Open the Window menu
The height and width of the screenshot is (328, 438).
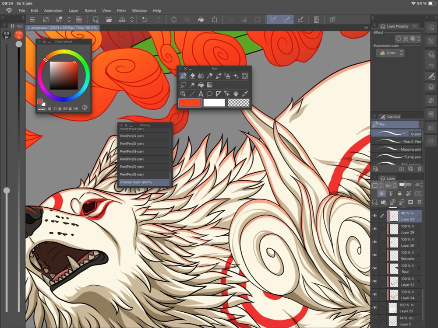click(139, 10)
